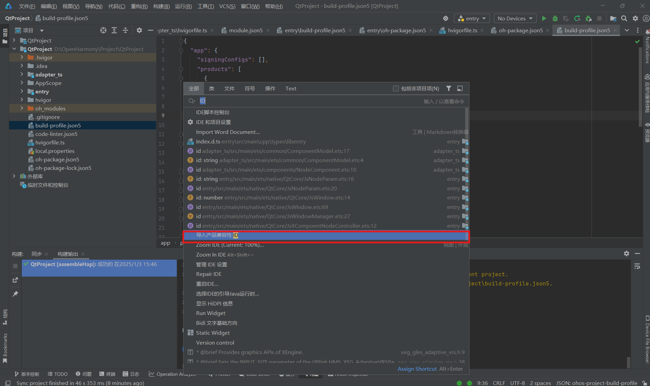Switch to the 符号 search tab
Image resolution: width=650 pixels, height=386 pixels.
click(250, 88)
